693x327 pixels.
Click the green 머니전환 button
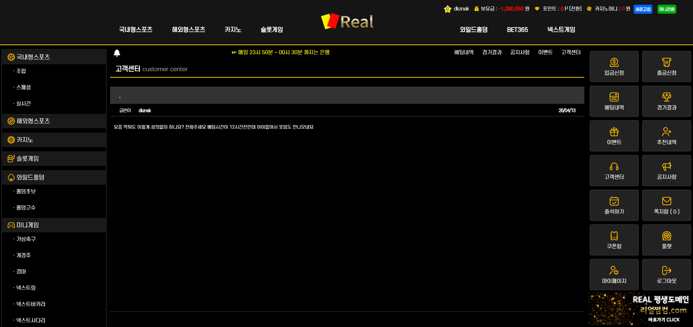pyautogui.click(x=667, y=9)
